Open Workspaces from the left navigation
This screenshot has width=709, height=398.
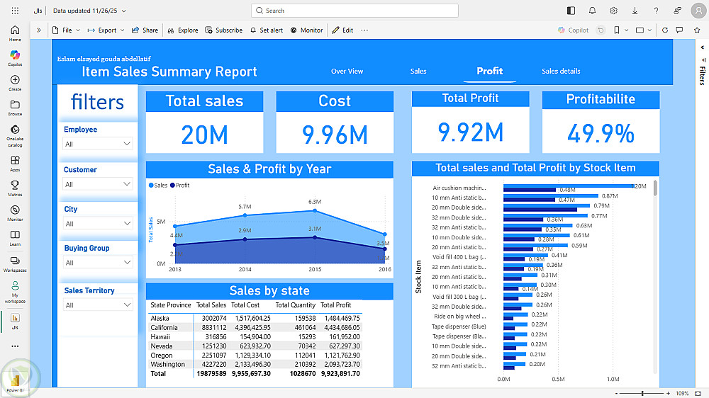pyautogui.click(x=15, y=262)
